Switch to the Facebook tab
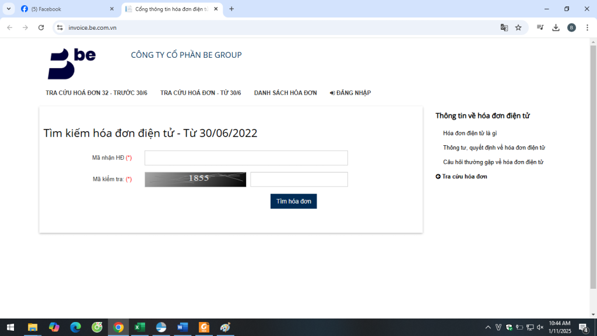The image size is (597, 336). click(x=67, y=9)
